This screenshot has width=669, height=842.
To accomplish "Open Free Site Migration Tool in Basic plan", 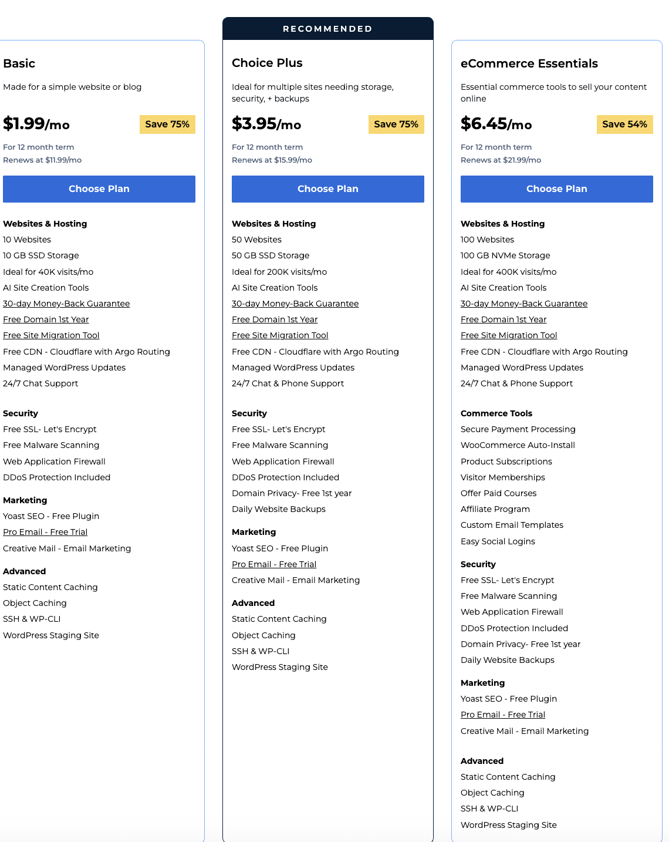I will tap(51, 335).
